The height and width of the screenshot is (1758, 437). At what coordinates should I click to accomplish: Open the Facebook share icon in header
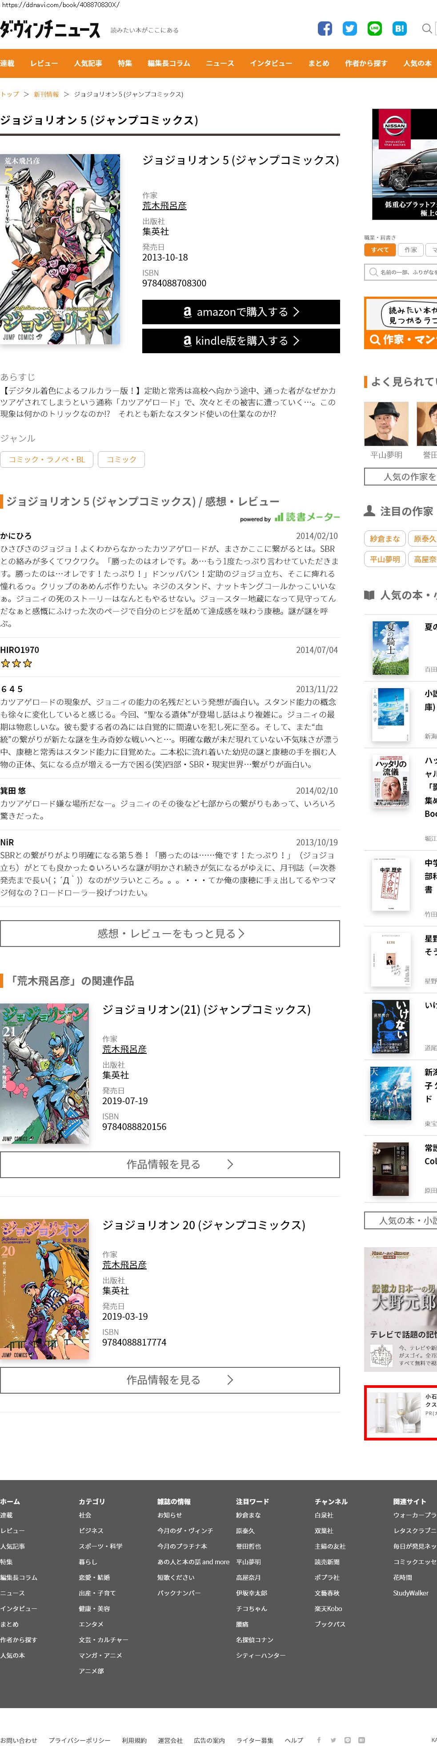pos(325,28)
